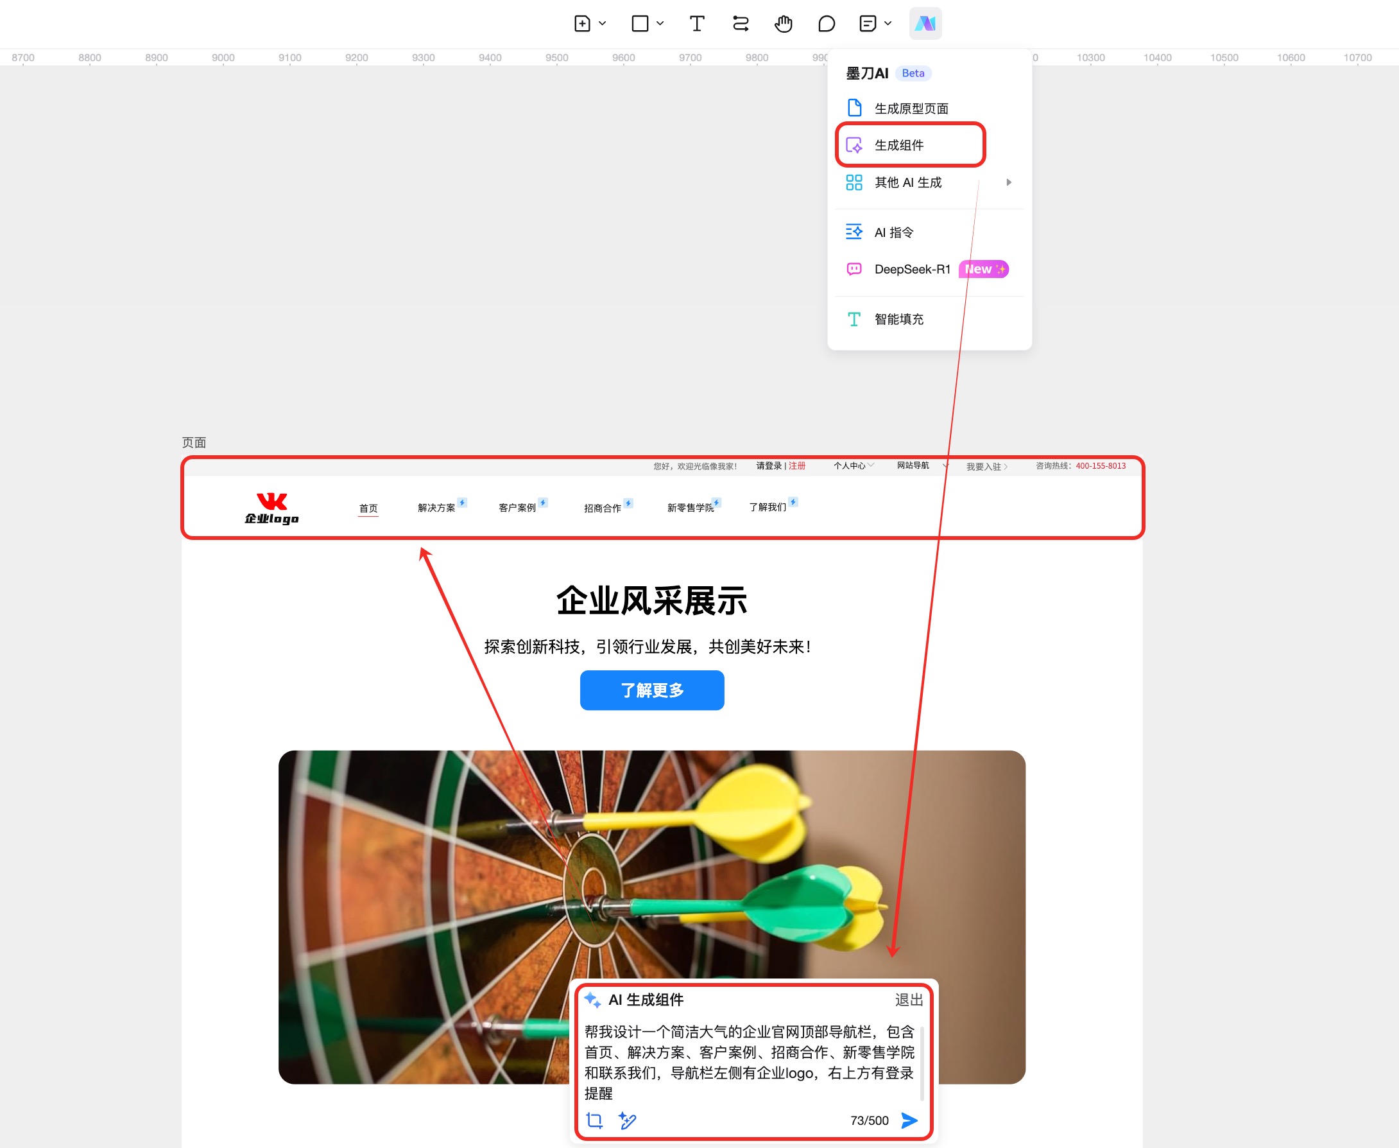Screen dimensions: 1399x1148
Task: Click the crop frame icon in AI panel
Action: 594,1120
